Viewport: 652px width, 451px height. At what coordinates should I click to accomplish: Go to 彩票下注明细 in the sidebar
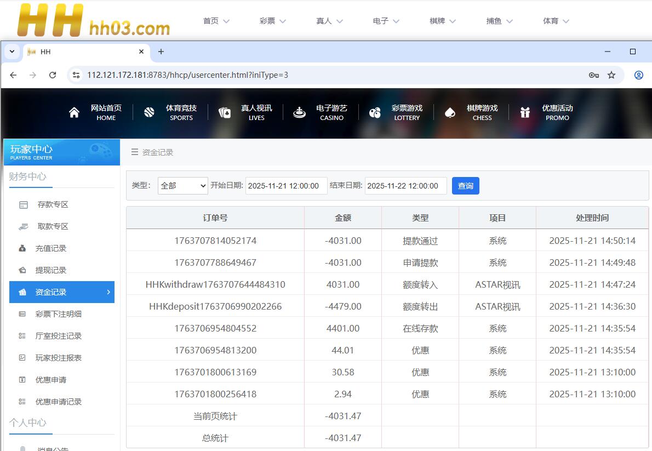pyautogui.click(x=58, y=314)
